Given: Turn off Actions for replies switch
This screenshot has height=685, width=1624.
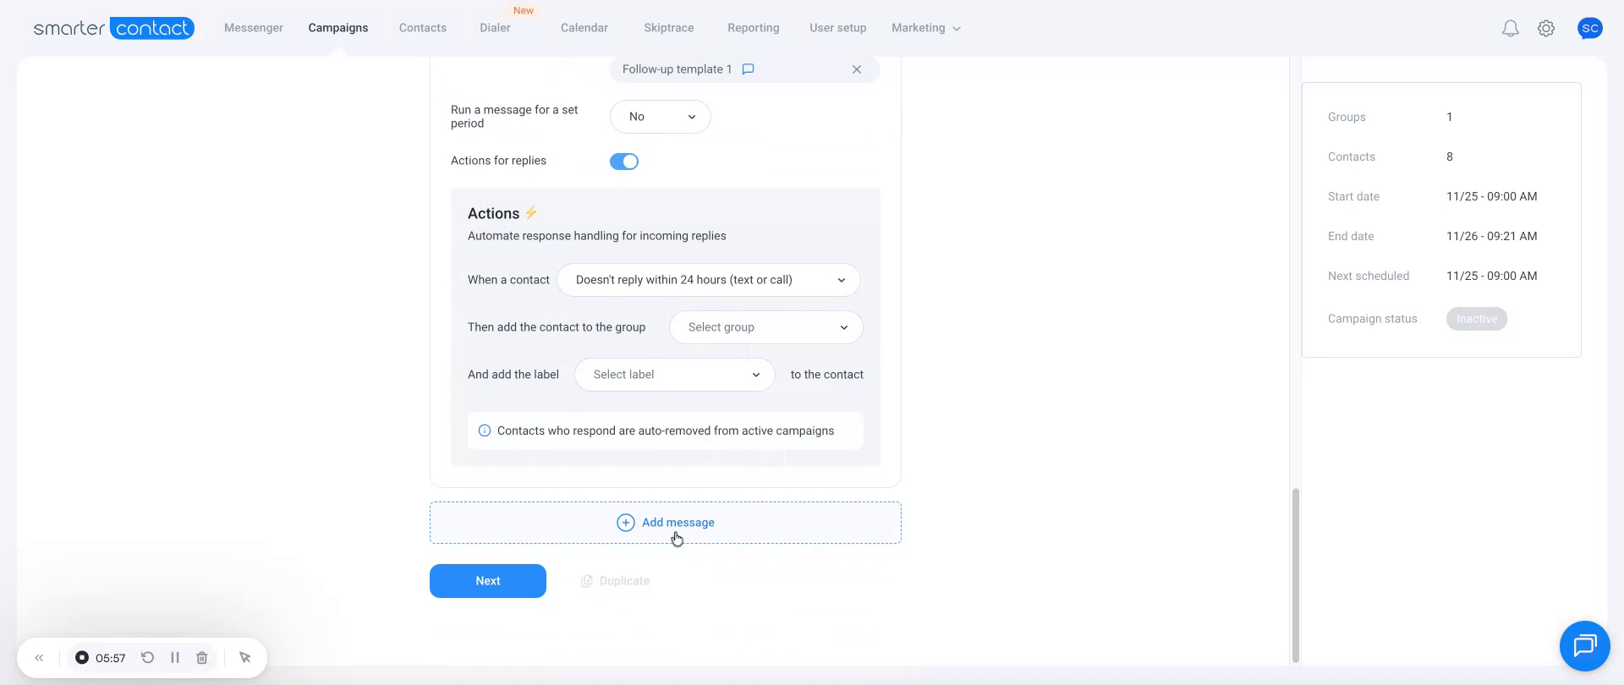Looking at the screenshot, I should pos(624,162).
